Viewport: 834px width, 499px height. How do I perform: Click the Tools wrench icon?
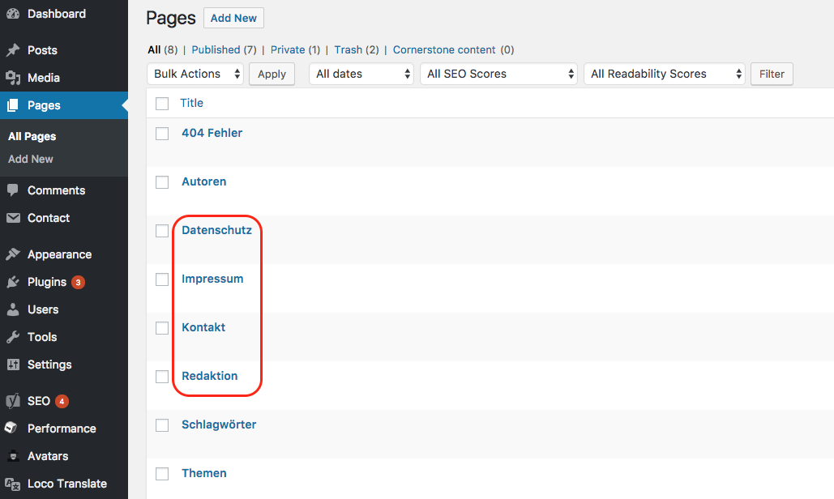click(13, 337)
